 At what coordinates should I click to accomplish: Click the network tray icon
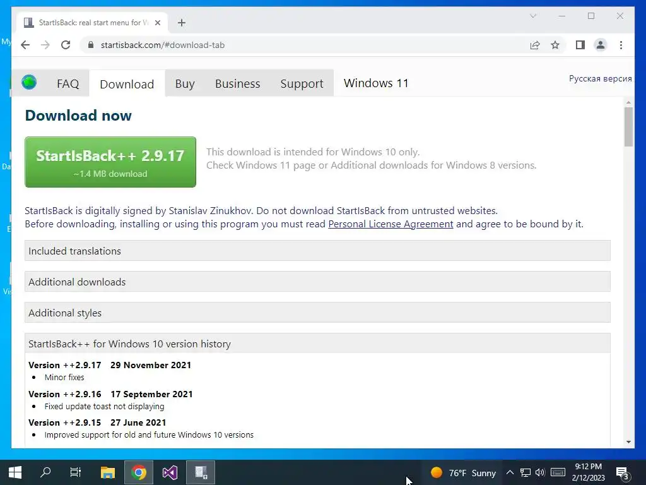[526, 472]
